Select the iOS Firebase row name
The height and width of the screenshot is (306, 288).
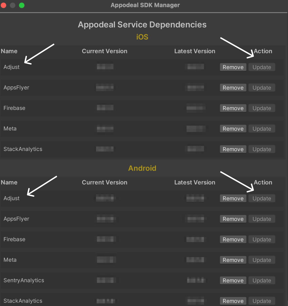14,108
